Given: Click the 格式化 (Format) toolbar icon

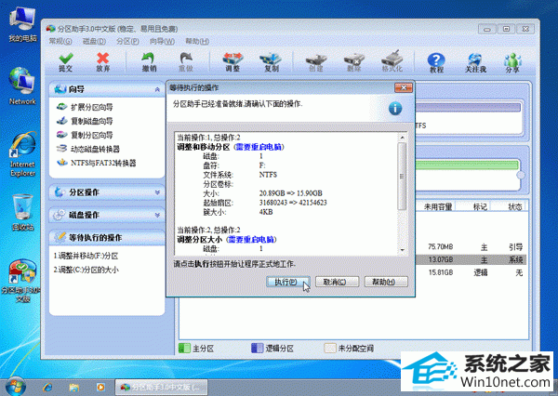Looking at the screenshot, I should point(392,61).
